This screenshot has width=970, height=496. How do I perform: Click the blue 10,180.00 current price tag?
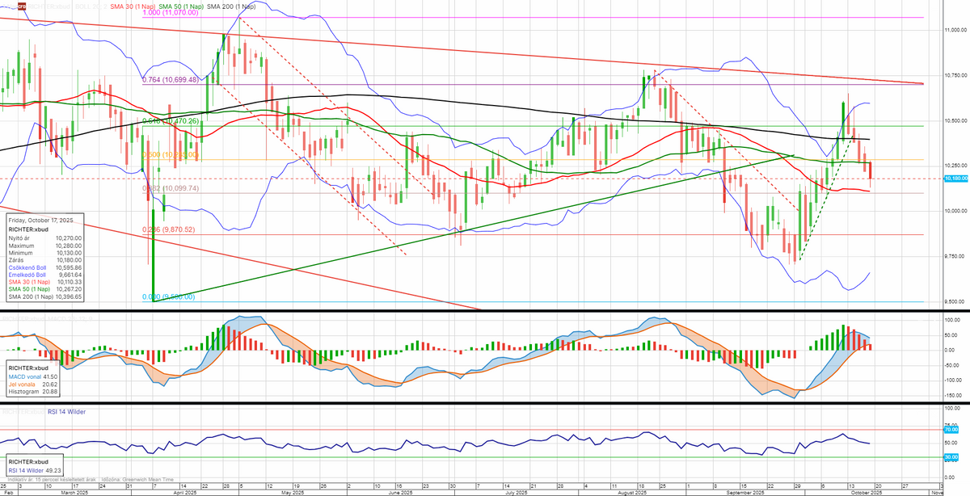tap(955, 179)
